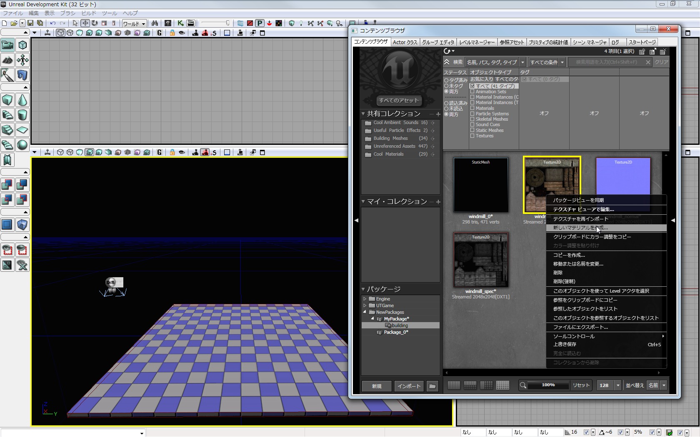Click the リセット zoom button

(581, 385)
